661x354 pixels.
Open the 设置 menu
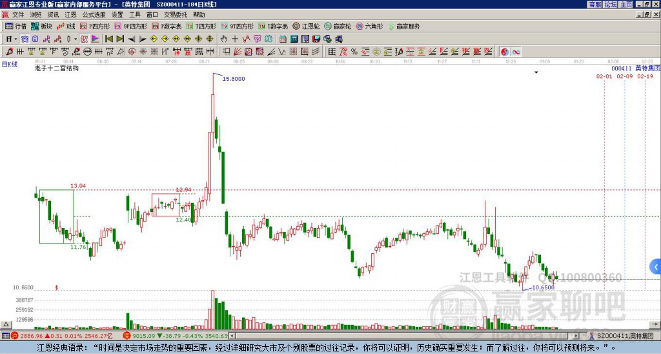pyautogui.click(x=117, y=15)
